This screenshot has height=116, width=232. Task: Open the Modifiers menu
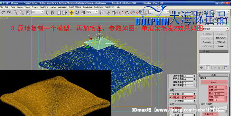44,7
